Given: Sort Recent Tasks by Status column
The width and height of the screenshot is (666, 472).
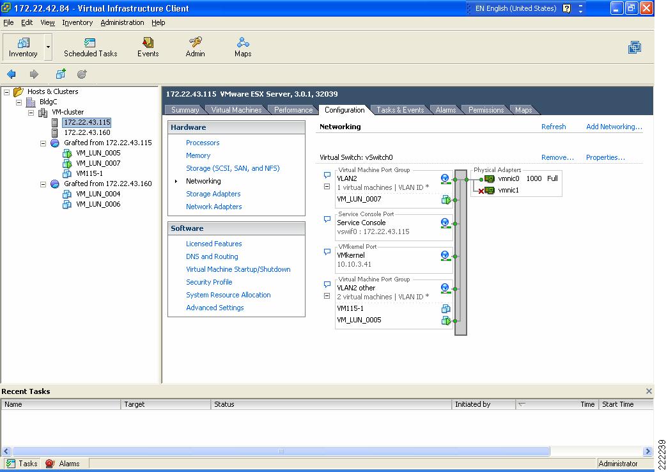Looking at the screenshot, I should click(331, 404).
